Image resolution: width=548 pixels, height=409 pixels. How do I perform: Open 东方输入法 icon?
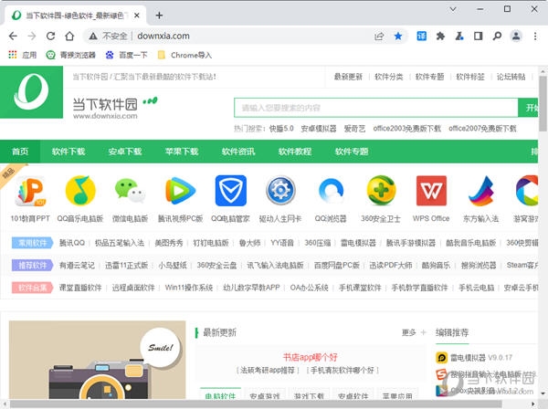(x=481, y=191)
